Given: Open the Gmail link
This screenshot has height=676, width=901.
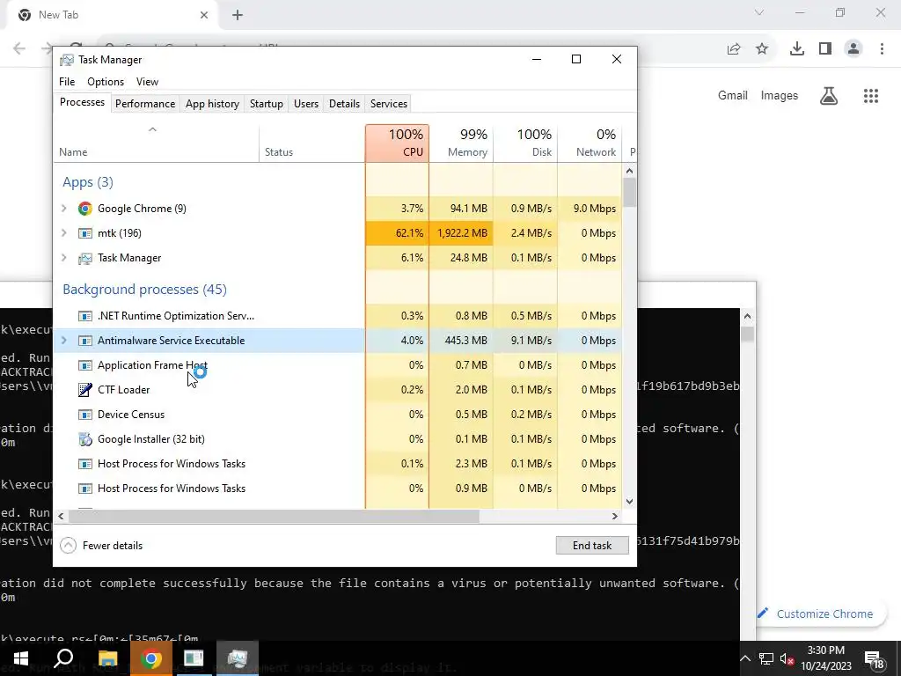Looking at the screenshot, I should [733, 96].
